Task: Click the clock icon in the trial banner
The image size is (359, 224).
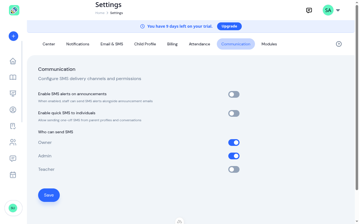Action: 142,26
